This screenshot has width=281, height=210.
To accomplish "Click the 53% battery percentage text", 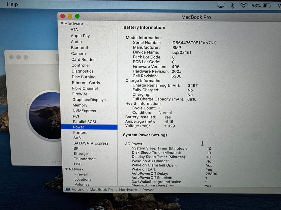I will pos(256,6).
